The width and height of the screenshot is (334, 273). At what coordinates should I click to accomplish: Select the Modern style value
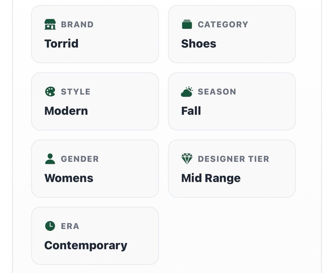(x=66, y=111)
